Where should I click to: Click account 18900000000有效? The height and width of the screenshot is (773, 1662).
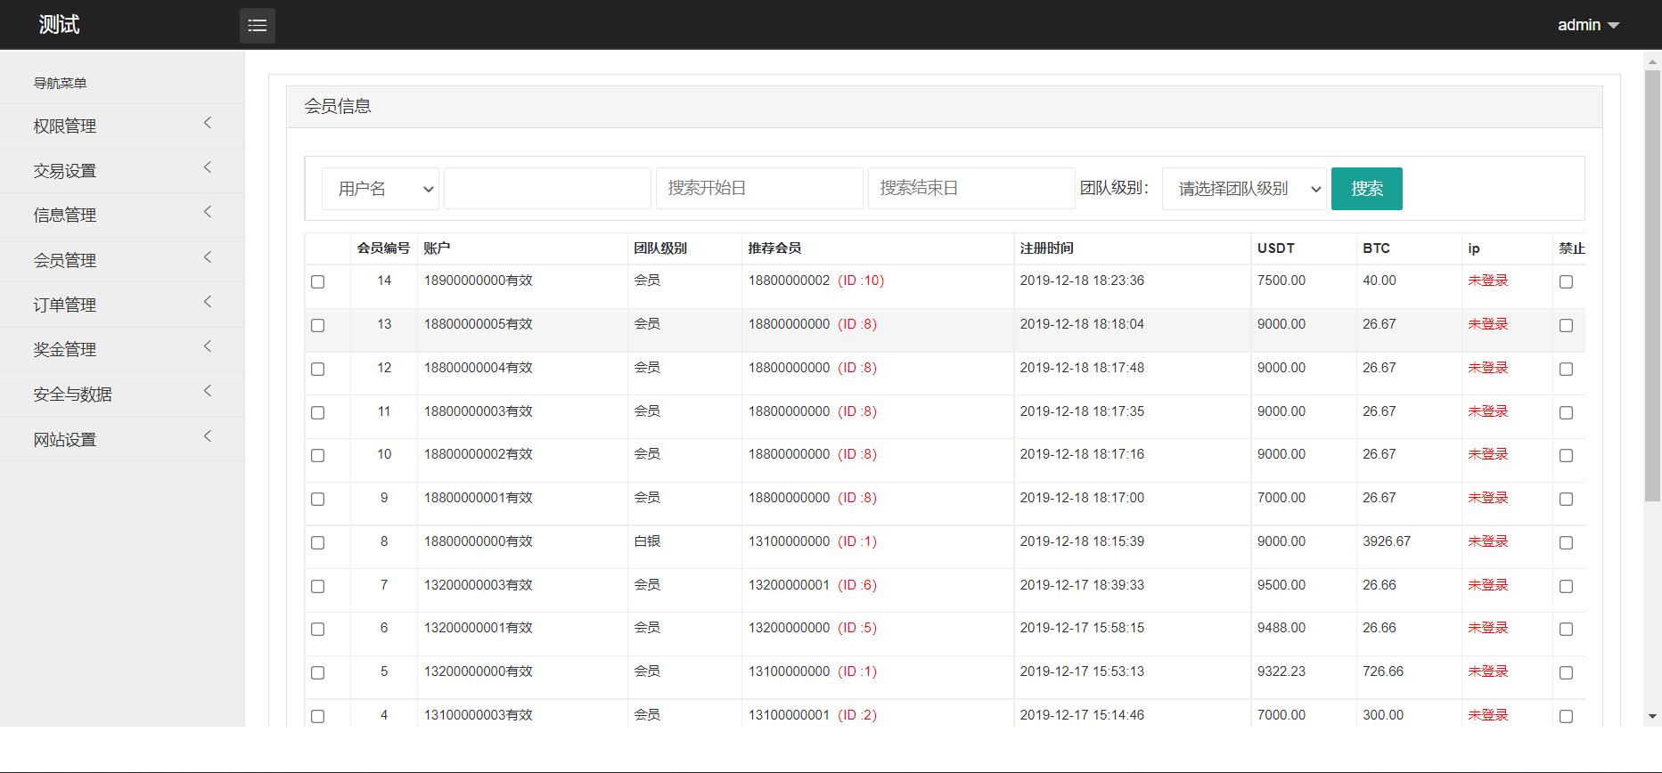click(479, 281)
